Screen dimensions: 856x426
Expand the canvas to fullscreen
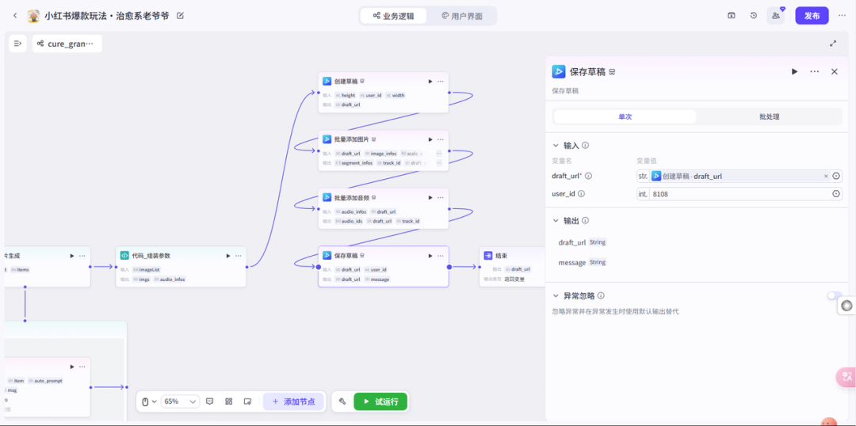pos(833,44)
